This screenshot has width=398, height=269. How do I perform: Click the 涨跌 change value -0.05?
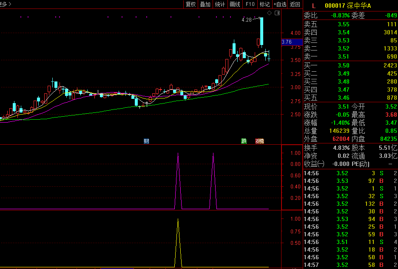tap(342, 115)
